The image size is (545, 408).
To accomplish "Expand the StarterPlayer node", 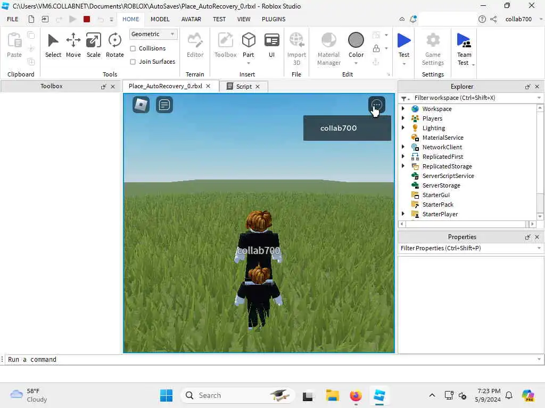I will [x=403, y=214].
